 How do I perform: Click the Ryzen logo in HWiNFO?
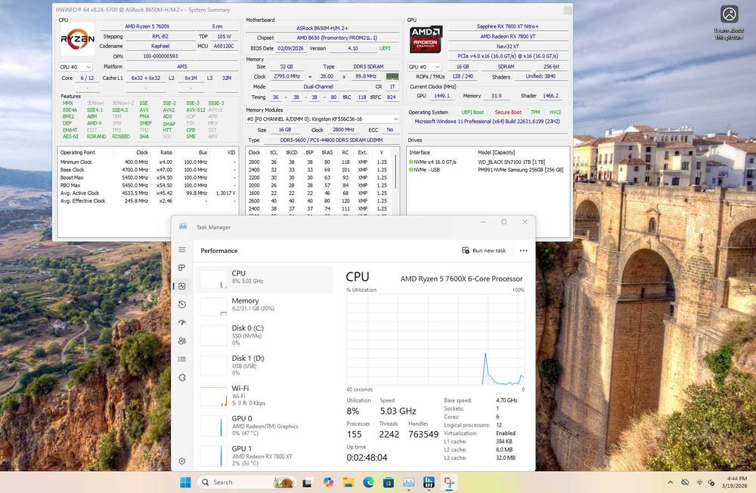(77, 39)
